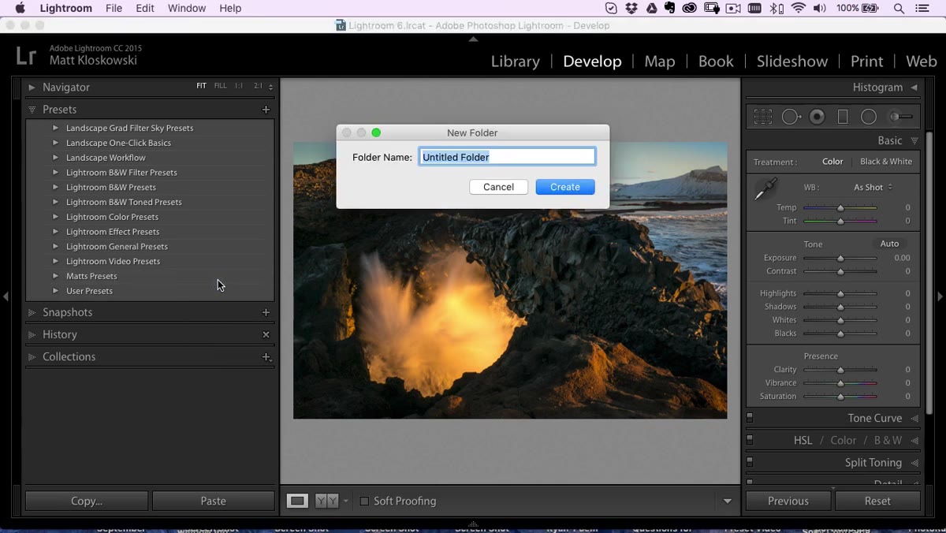The image size is (946, 533).
Task: Clear History with the X icon
Action: (266, 334)
